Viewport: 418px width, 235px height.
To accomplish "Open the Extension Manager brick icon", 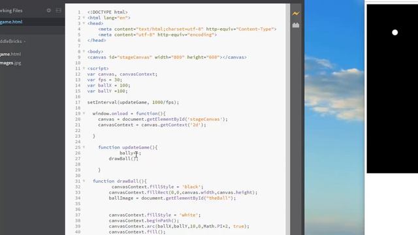I will [x=296, y=25].
